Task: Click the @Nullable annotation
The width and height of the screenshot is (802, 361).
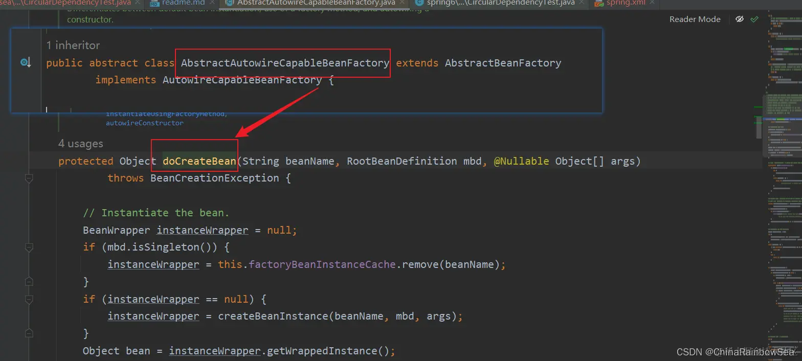Action: point(521,161)
